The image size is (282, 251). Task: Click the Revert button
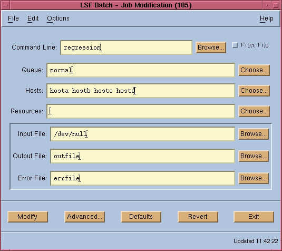pyautogui.click(x=198, y=217)
